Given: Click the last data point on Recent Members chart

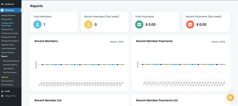Looking at the screenshot, I should [x=123, y=65].
